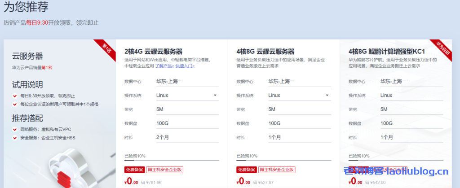Image resolution: width=460 pixels, height=188 pixels.
Task: Click the 已抢购10% progress bar on 2核4G card
Action: tap(172, 160)
